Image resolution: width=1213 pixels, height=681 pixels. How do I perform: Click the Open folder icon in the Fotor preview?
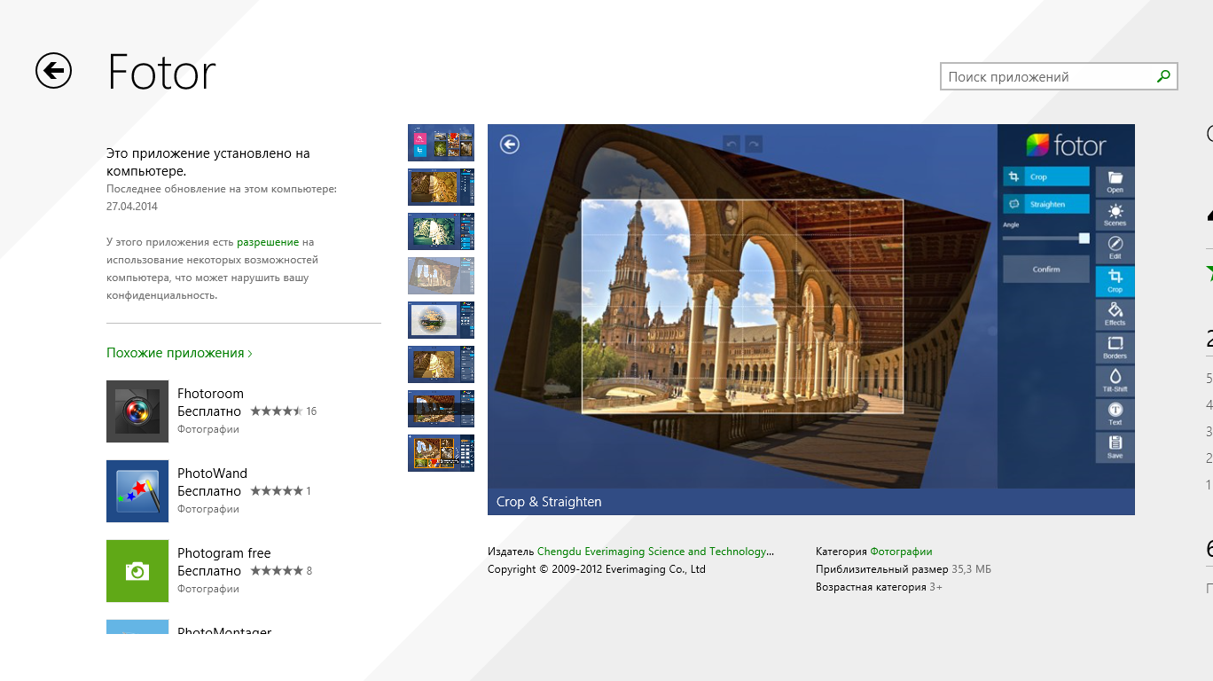point(1115,182)
